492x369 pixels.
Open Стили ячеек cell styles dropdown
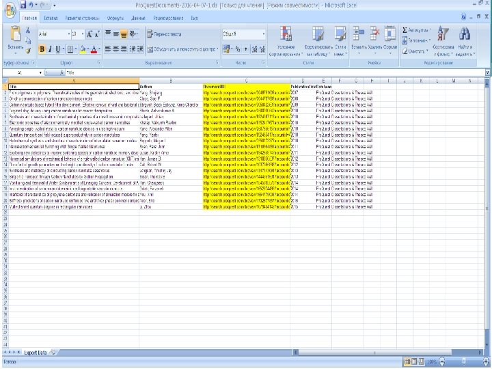click(x=340, y=42)
